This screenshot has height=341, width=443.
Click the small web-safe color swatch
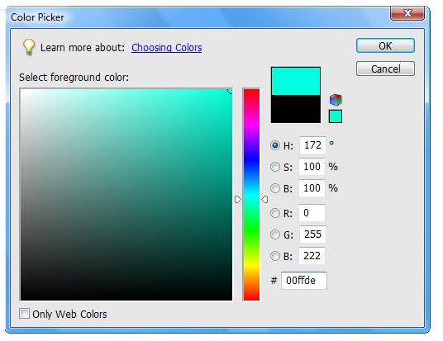click(336, 116)
